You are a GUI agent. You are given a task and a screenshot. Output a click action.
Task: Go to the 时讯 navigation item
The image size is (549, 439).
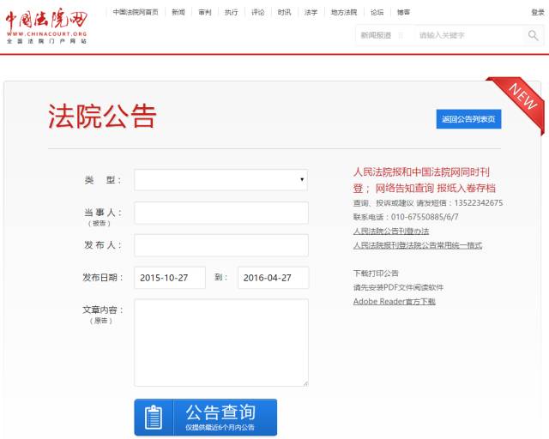(284, 12)
